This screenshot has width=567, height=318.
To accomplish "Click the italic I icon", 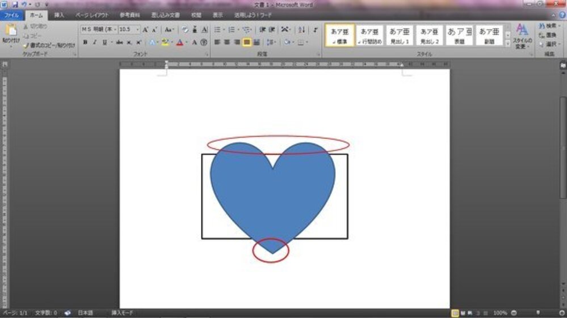I will (94, 42).
